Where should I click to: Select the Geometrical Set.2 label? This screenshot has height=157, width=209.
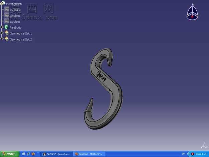pyautogui.click(x=21, y=40)
